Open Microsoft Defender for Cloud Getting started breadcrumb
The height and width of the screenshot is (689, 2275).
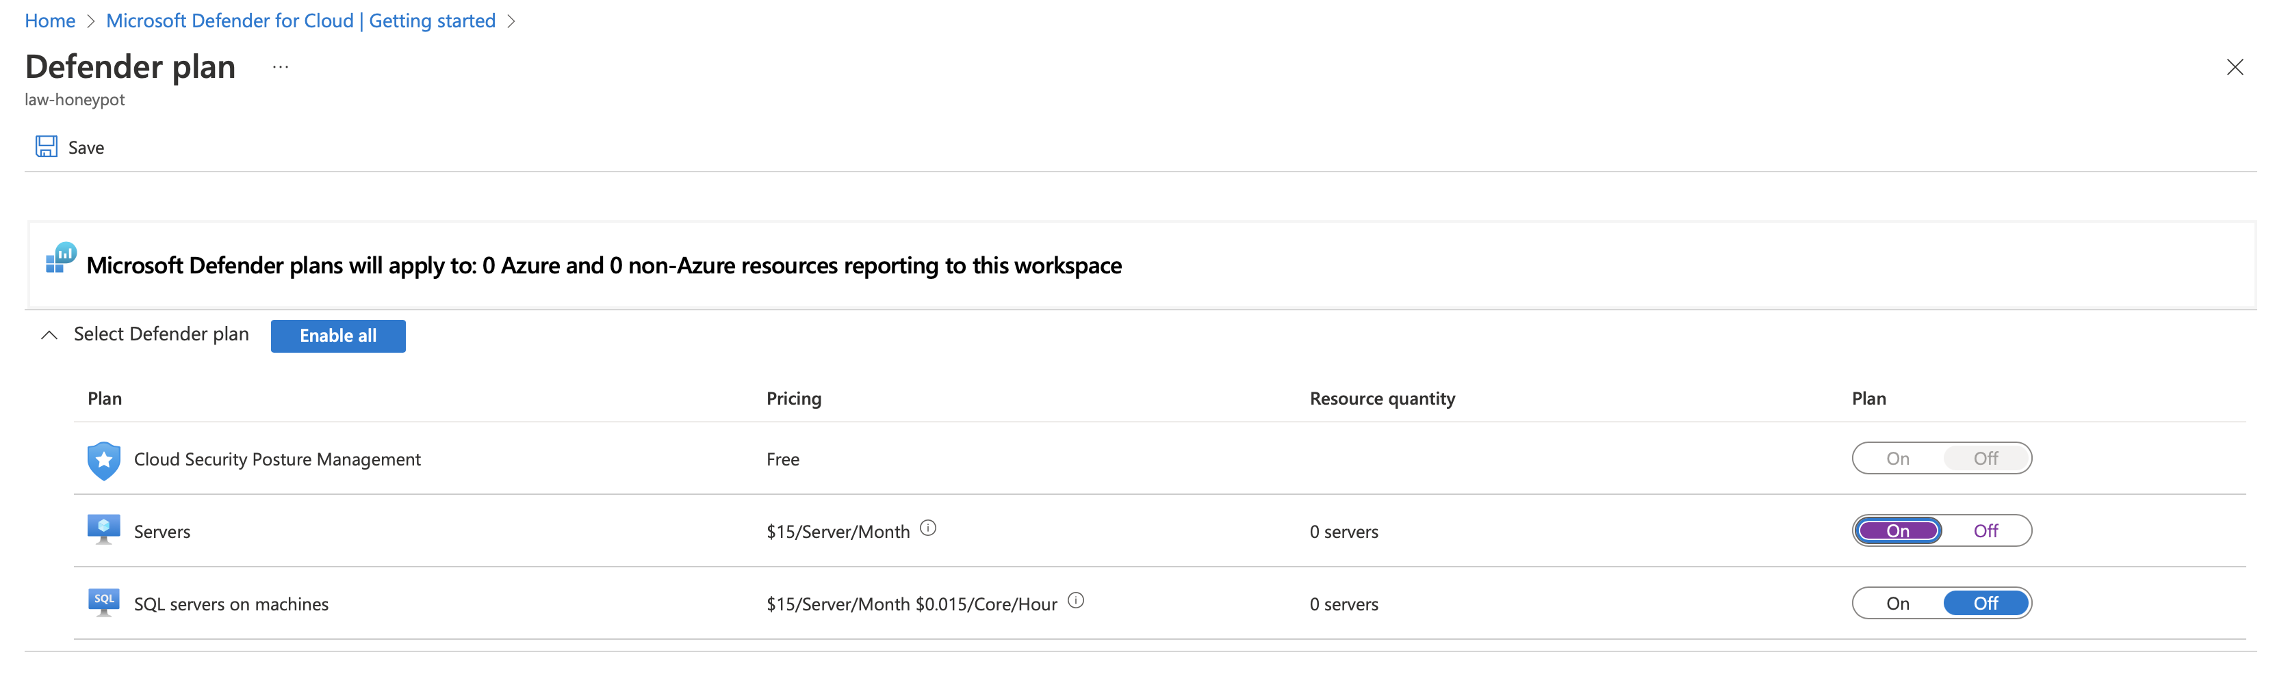click(300, 21)
